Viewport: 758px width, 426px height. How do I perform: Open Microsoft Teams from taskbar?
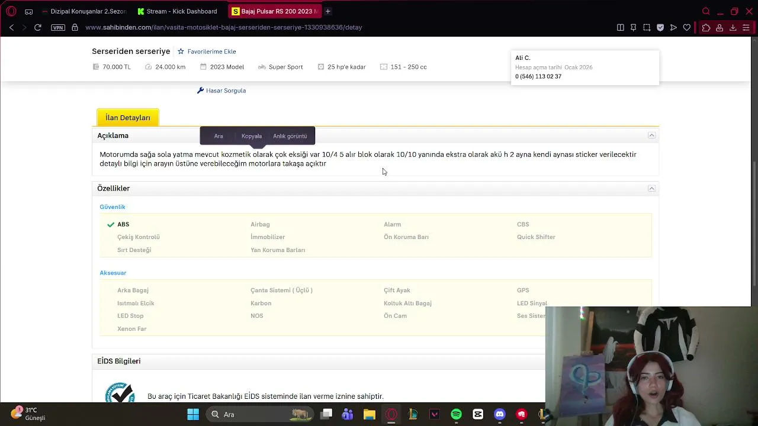348,414
